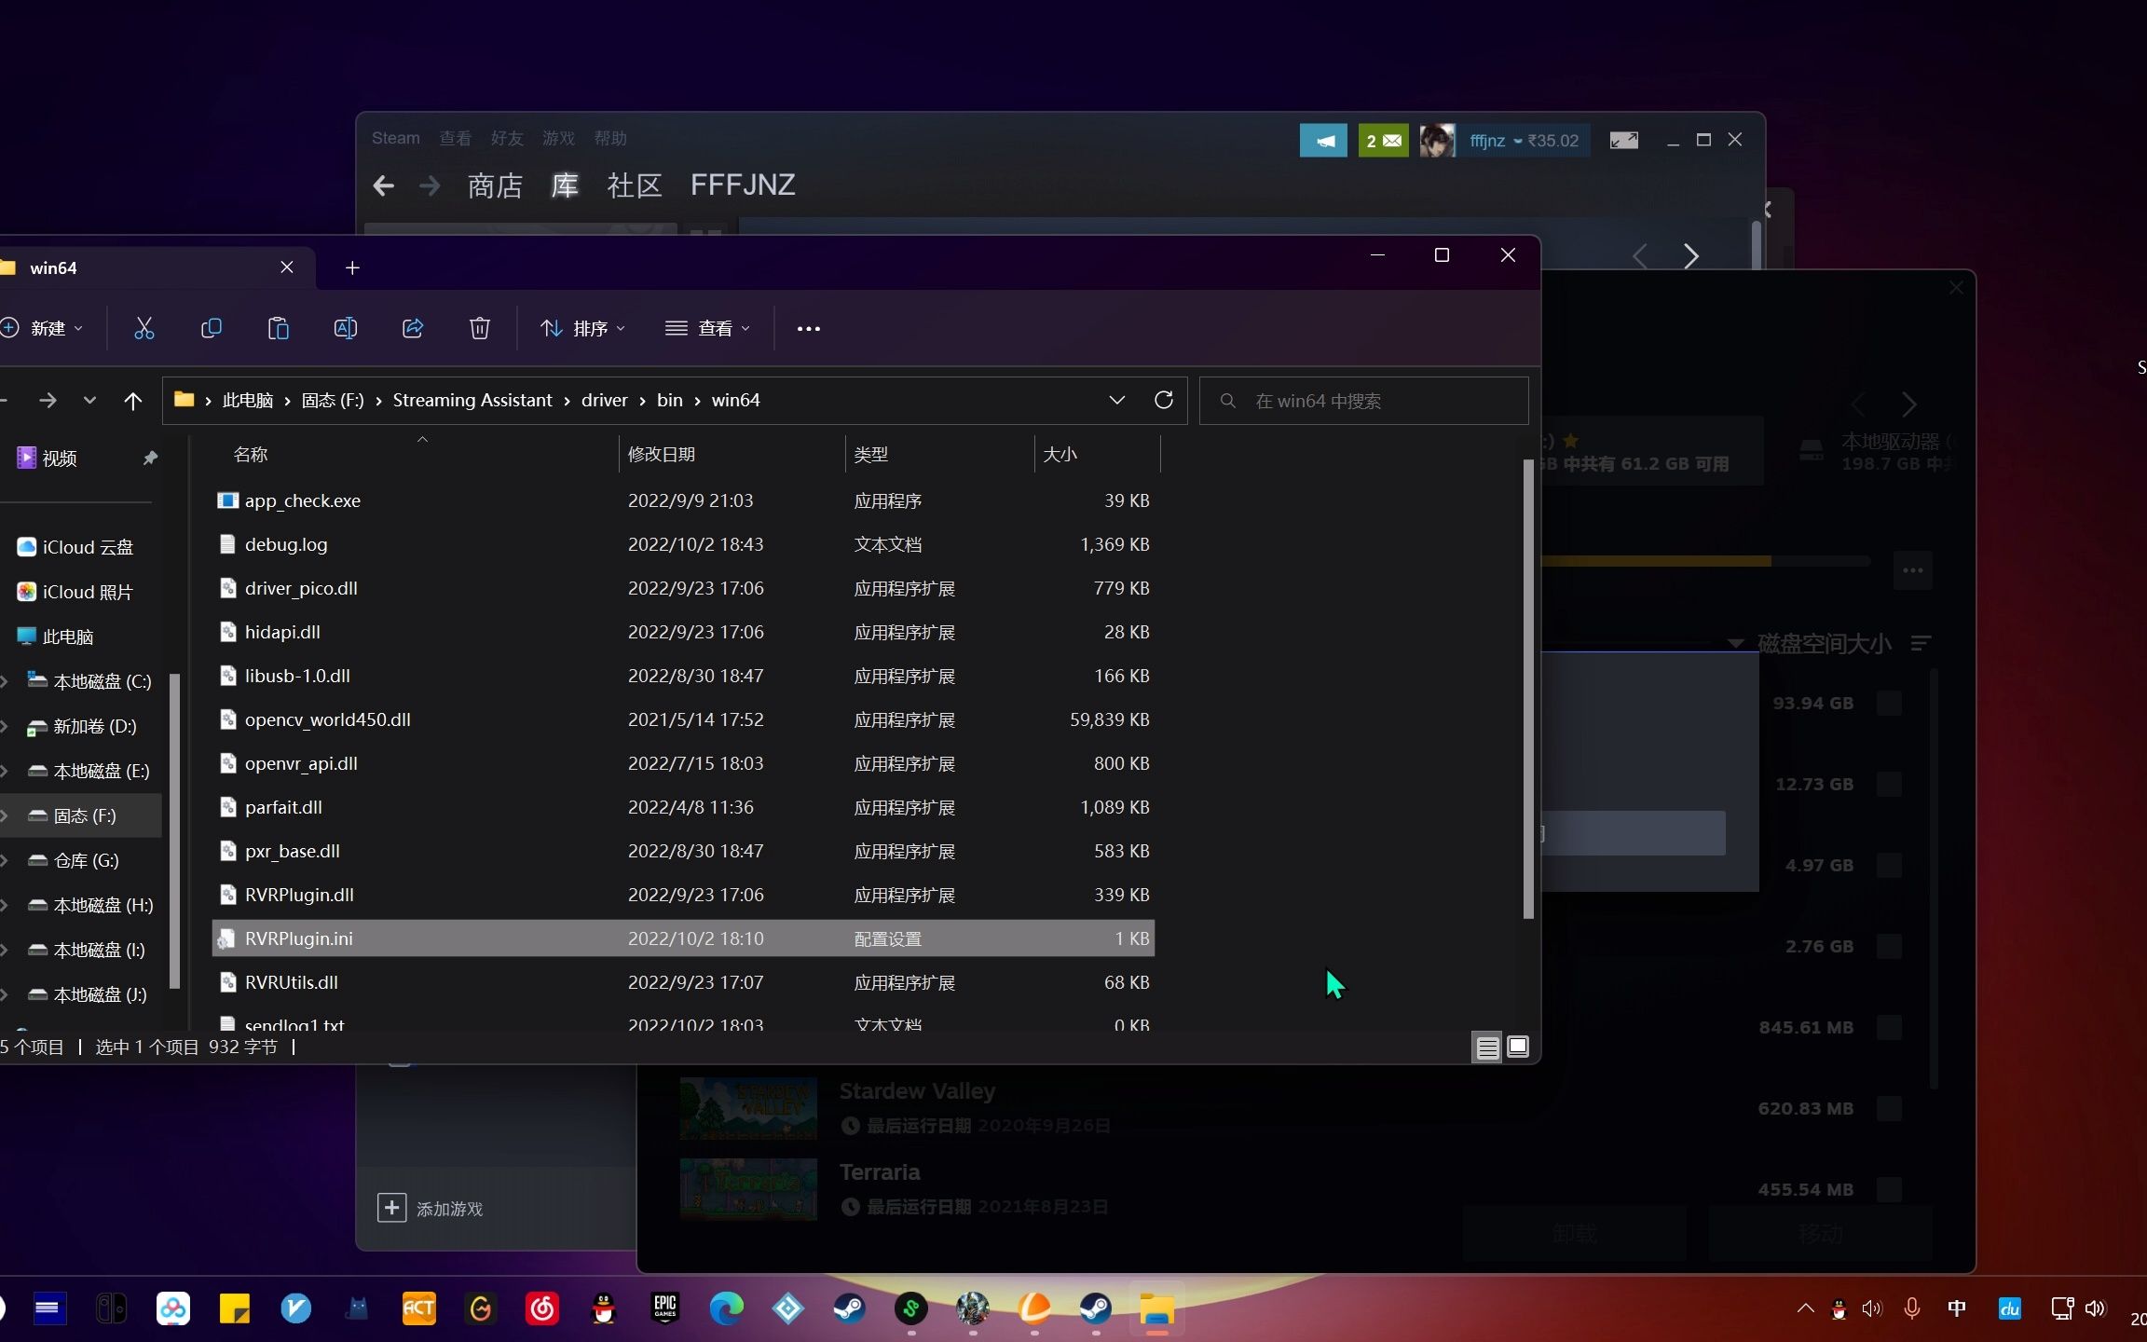Click the Copy icon in Explorer toolbar

pyautogui.click(x=212, y=328)
